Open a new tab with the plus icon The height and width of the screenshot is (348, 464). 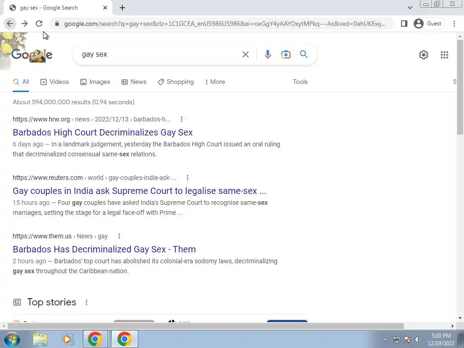pos(122,8)
